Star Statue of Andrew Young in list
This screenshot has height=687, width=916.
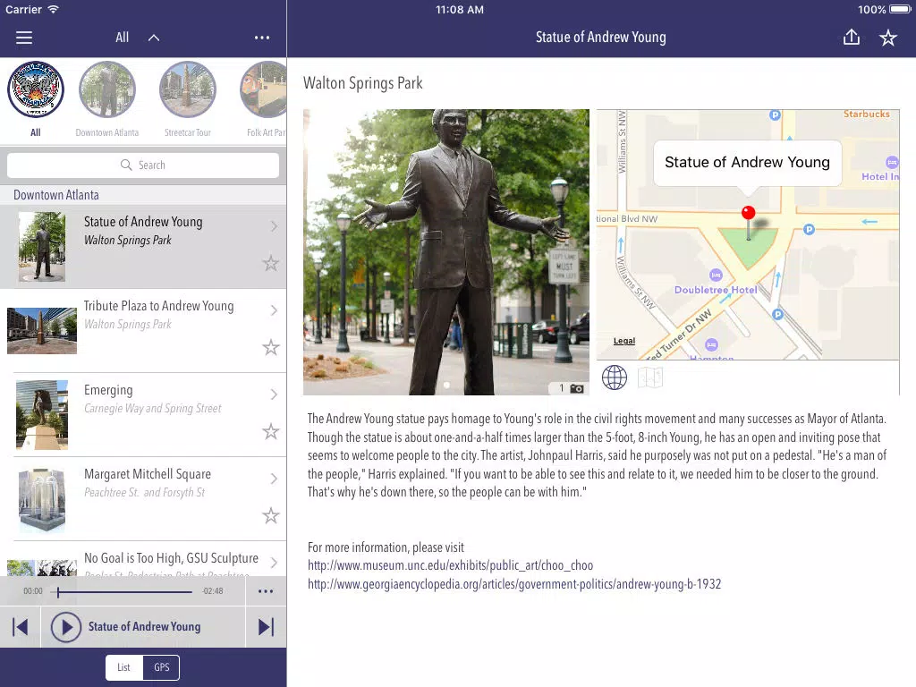click(270, 264)
